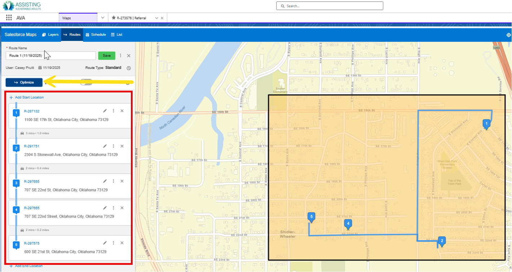Open route options menu beside Save

(120, 56)
